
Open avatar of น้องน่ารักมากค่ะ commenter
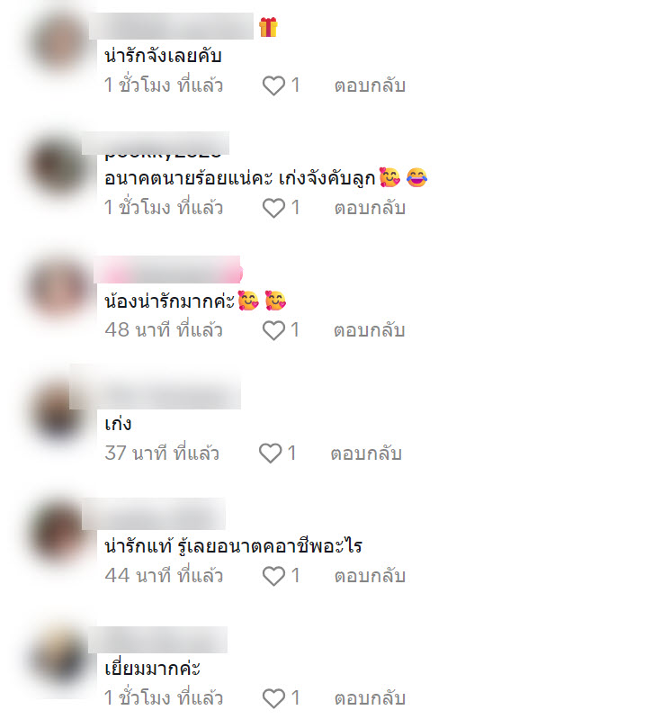pos(59,288)
